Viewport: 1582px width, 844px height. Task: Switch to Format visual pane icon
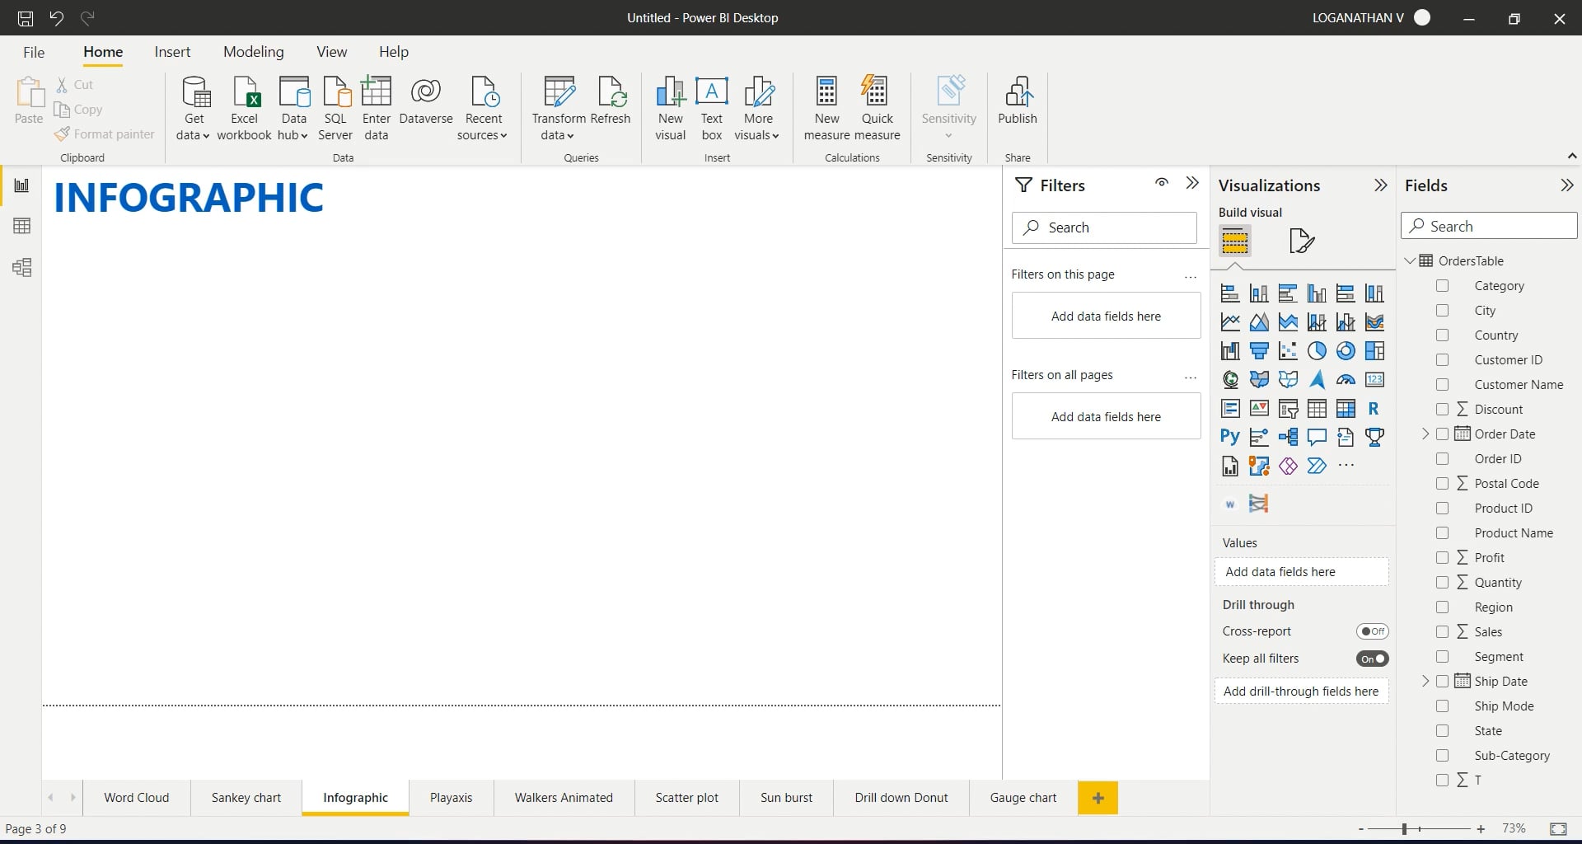(x=1301, y=241)
